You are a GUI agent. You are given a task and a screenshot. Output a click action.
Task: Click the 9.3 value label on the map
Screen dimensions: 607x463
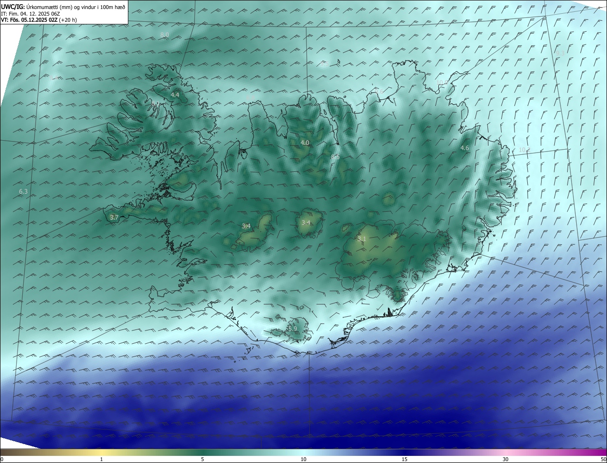click(x=561, y=53)
